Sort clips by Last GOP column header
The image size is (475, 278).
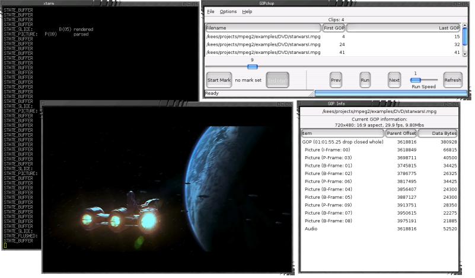(x=403, y=28)
